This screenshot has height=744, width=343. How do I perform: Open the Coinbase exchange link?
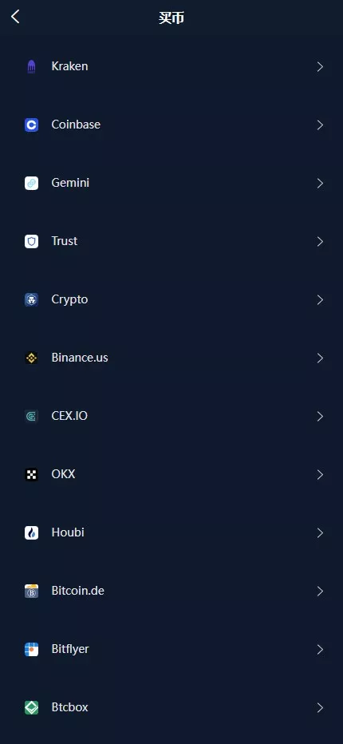tap(171, 125)
